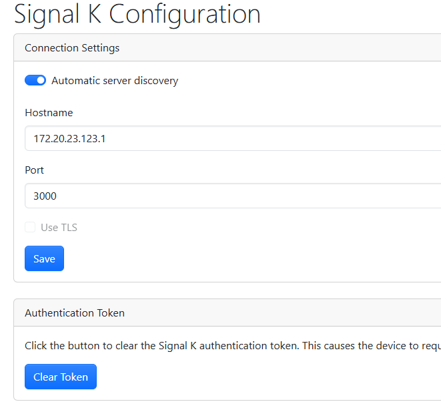441x414 pixels.
Task: Toggle Automatic server discovery switch
Action: [x=35, y=80]
